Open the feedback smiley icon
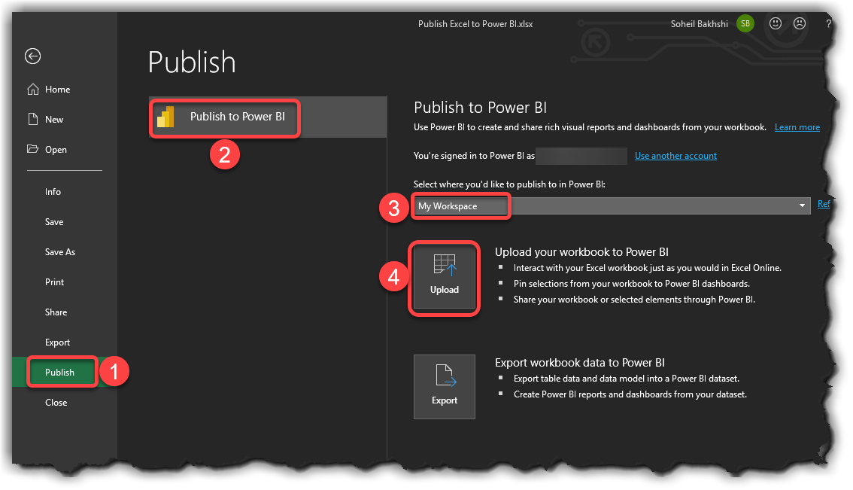Screen dimensions: 853x490 click(x=775, y=23)
